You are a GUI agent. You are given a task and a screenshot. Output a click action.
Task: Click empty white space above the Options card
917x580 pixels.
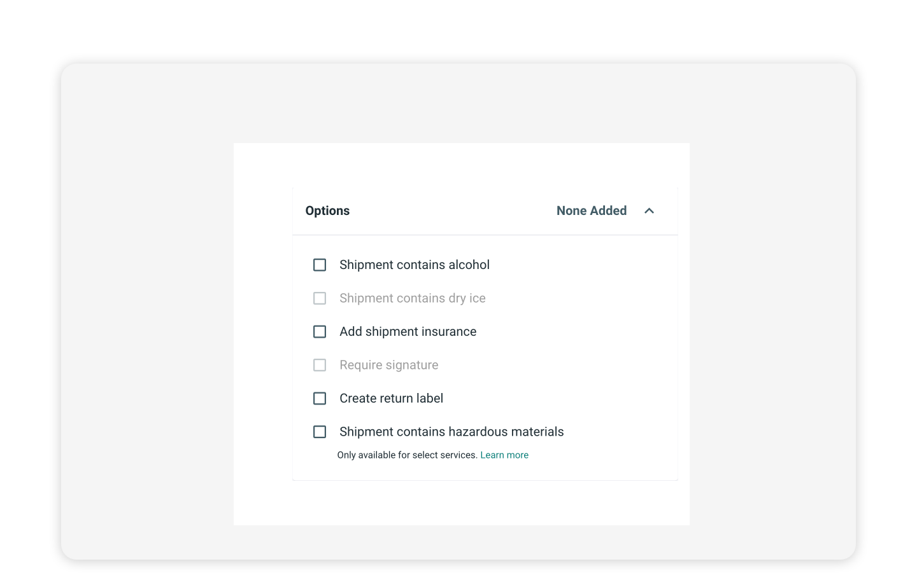461,164
